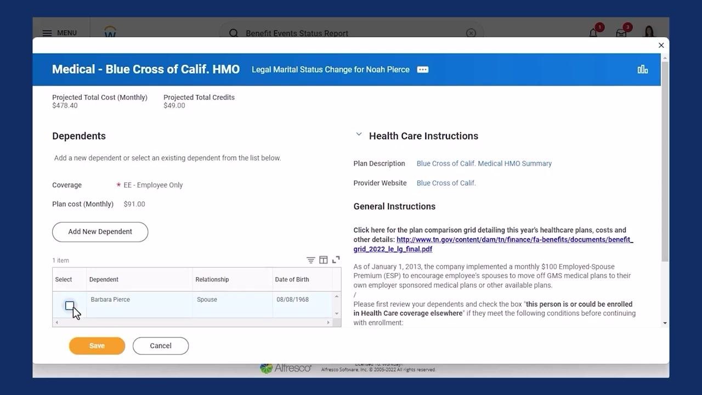Filter the dependents table
The image size is (702, 395).
click(x=310, y=260)
